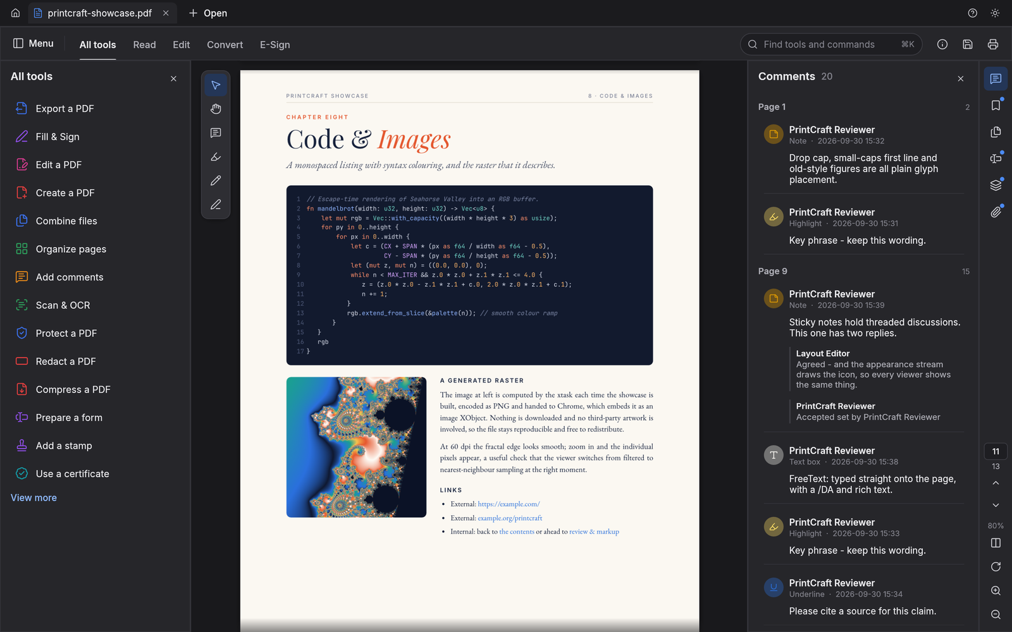The height and width of the screenshot is (632, 1012).
Task: Select the Text box comment by PrintCraft Reviewer
Action: pos(863,470)
